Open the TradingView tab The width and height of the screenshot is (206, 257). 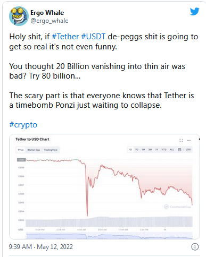pyautogui.click(x=51, y=150)
